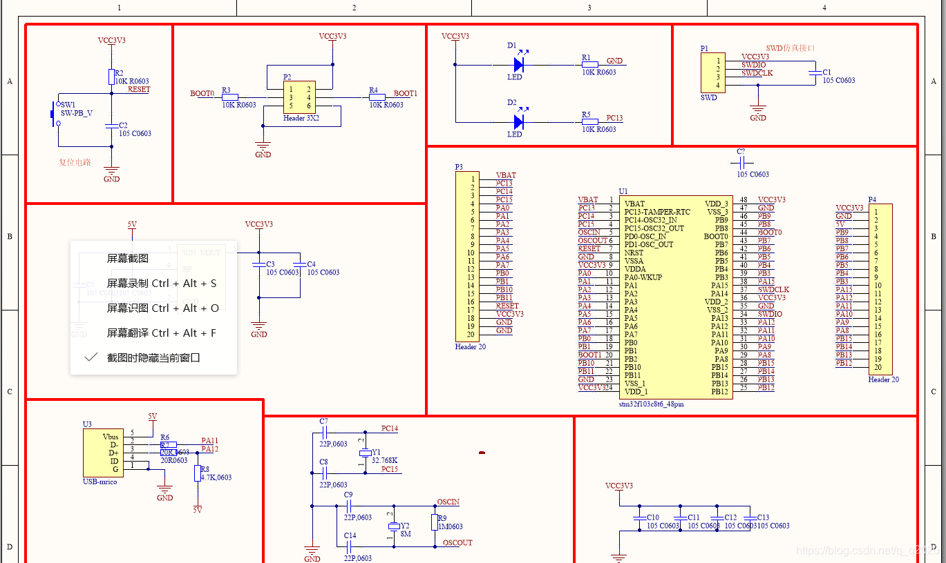946x563 pixels.
Task: Select the U1 stm32f103c8t6 chip body
Action: point(677,298)
